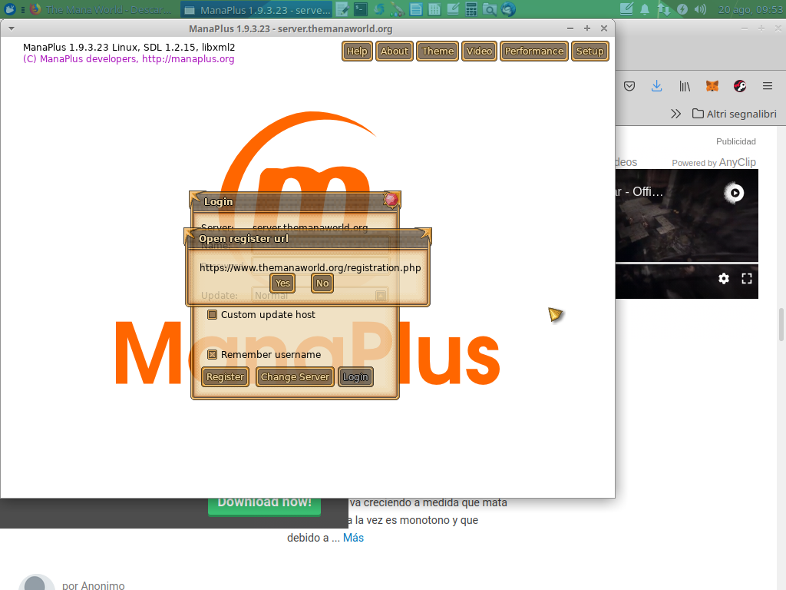Launch the paint brushes app in panel
Viewport: 786px width, 590px height.
pyautogui.click(x=397, y=9)
